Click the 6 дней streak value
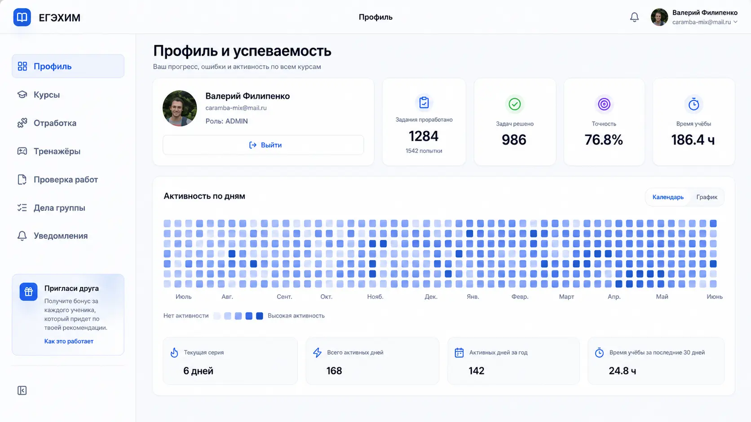This screenshot has width=751, height=422. (x=198, y=371)
